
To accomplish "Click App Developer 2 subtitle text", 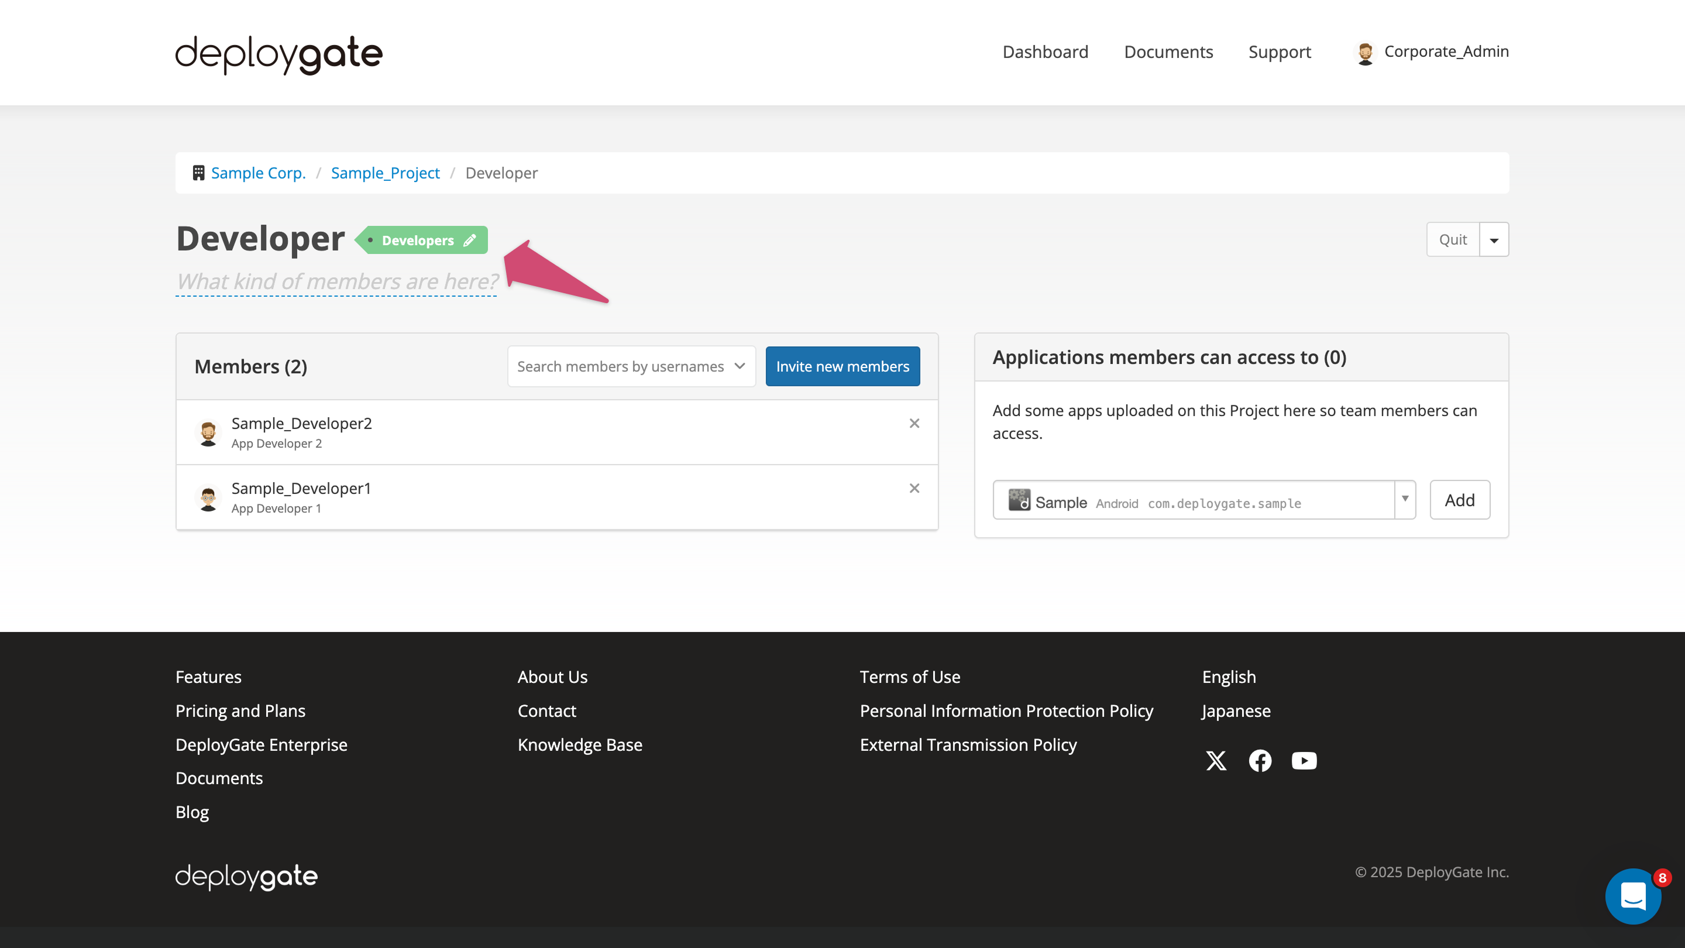I will tap(277, 444).
